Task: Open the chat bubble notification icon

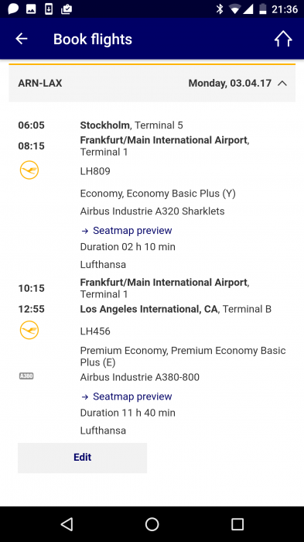Action: pyautogui.click(x=13, y=9)
